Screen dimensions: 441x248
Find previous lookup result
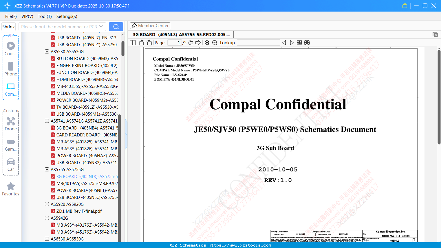tap(284, 43)
